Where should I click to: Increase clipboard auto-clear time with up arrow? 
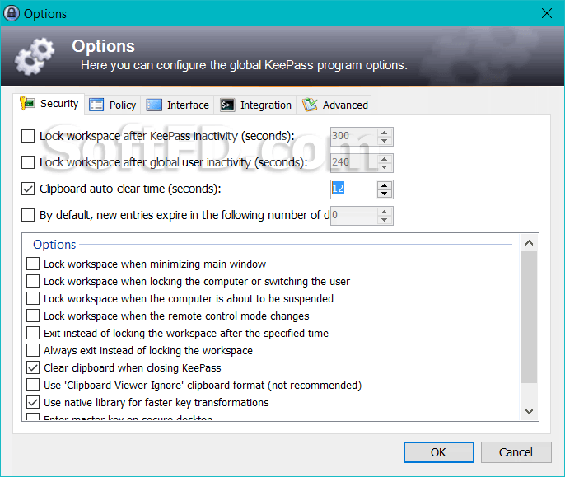click(385, 185)
